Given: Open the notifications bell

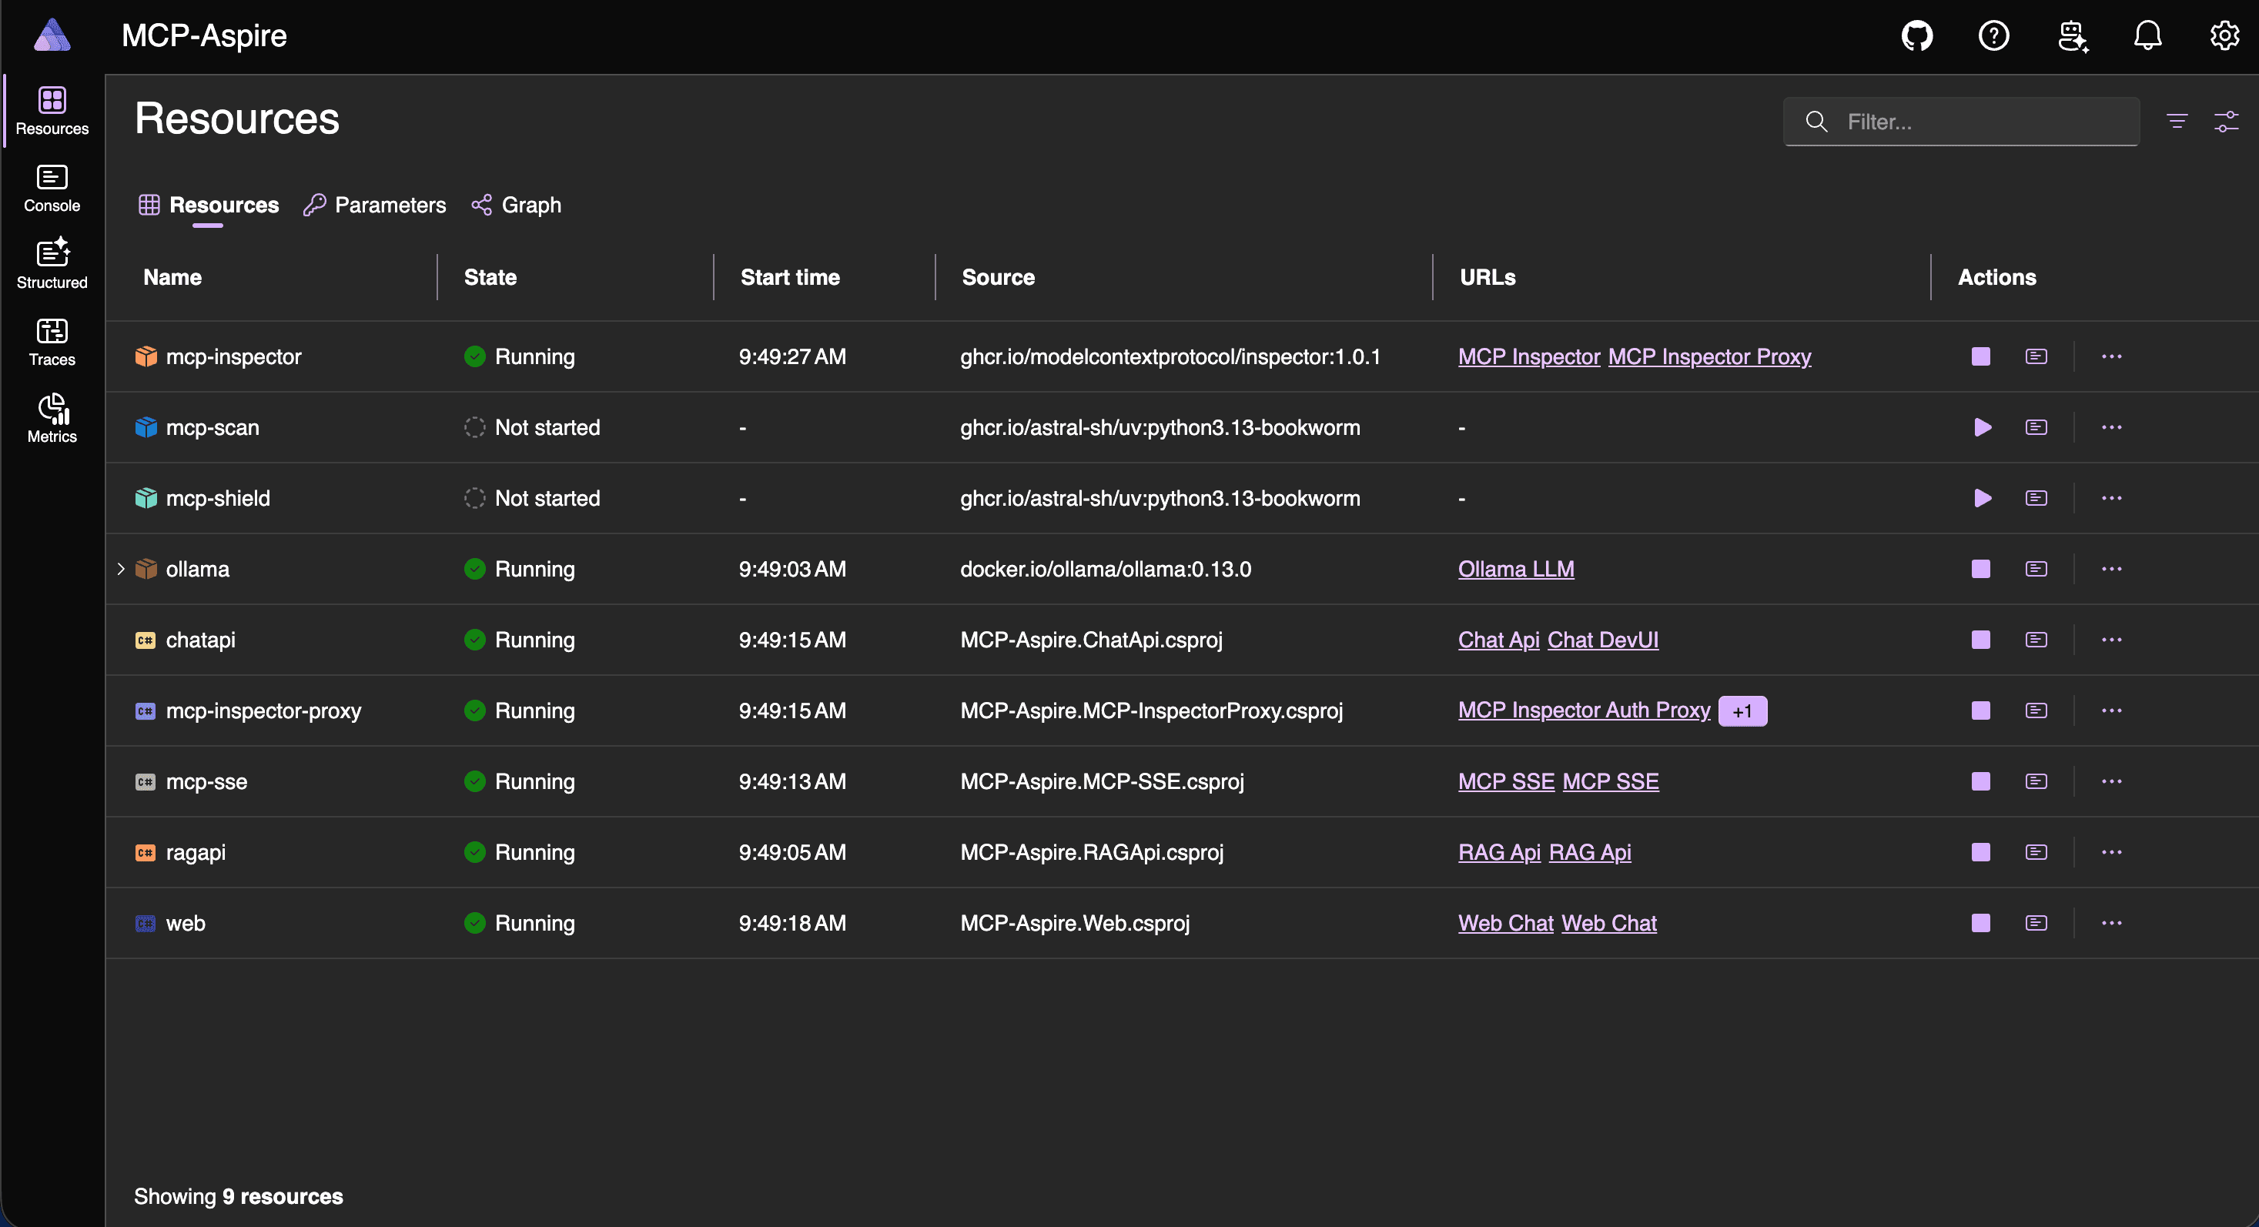Looking at the screenshot, I should coord(2147,36).
